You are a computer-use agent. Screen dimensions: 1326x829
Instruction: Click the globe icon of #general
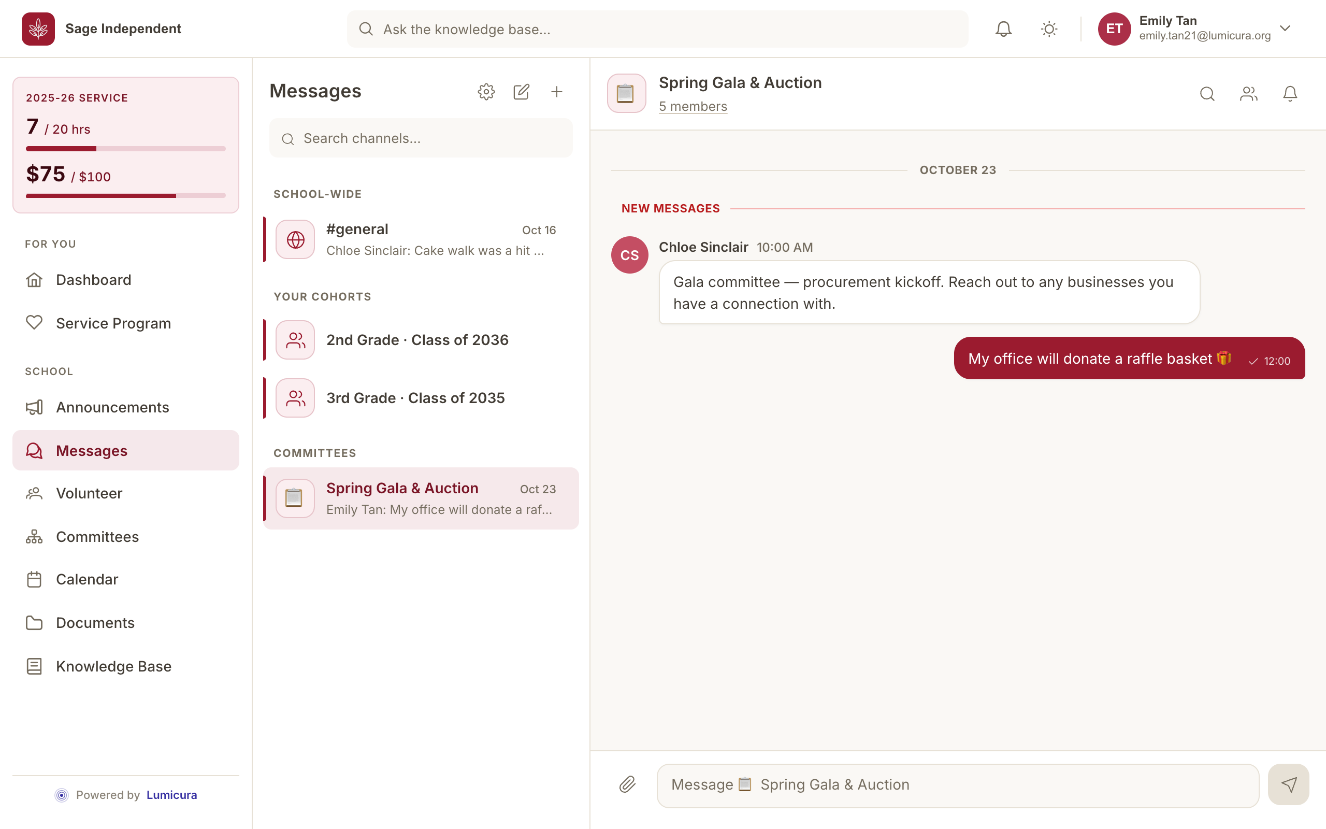coord(295,239)
